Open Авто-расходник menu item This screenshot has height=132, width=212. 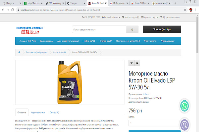pos(168,41)
